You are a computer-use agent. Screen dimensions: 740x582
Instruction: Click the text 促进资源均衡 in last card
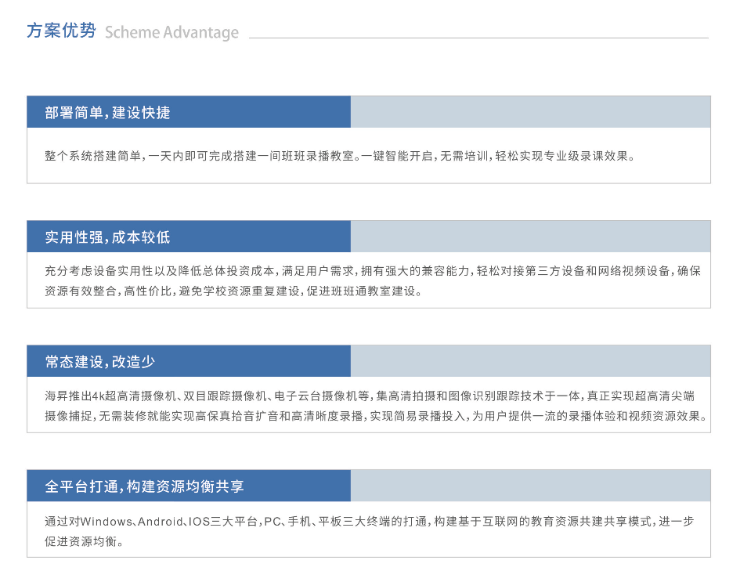click(x=82, y=541)
